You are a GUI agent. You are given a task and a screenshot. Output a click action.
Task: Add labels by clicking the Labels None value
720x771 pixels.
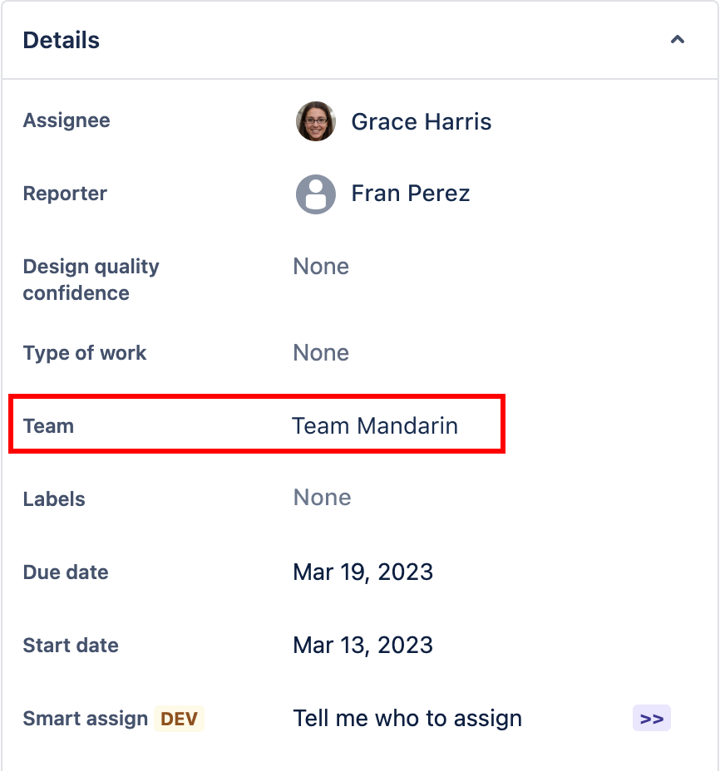(323, 498)
